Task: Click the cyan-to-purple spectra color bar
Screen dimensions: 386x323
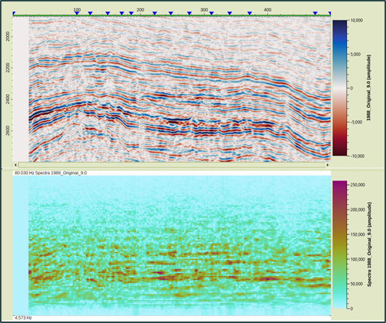Action: (340, 244)
